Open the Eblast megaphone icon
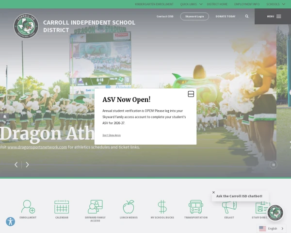The width and height of the screenshot is (291, 233). pos(229,207)
